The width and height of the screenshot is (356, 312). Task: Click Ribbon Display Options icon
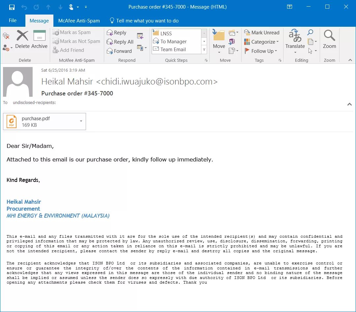pyautogui.click(x=289, y=7)
